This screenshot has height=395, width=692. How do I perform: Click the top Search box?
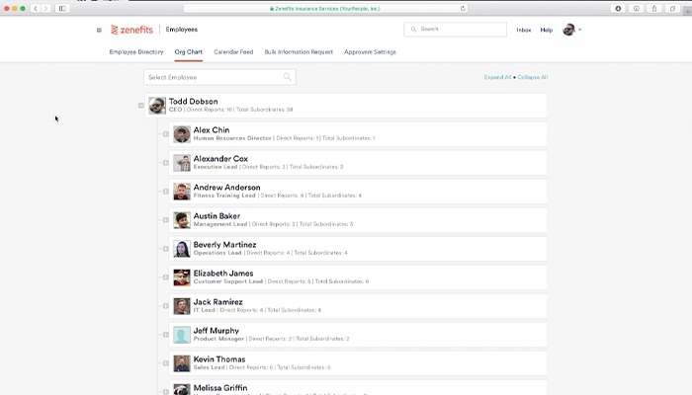pos(455,29)
